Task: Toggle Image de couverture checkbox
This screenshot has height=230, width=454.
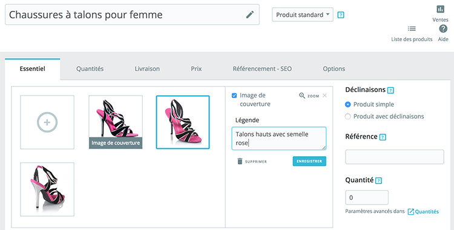Action: point(234,95)
